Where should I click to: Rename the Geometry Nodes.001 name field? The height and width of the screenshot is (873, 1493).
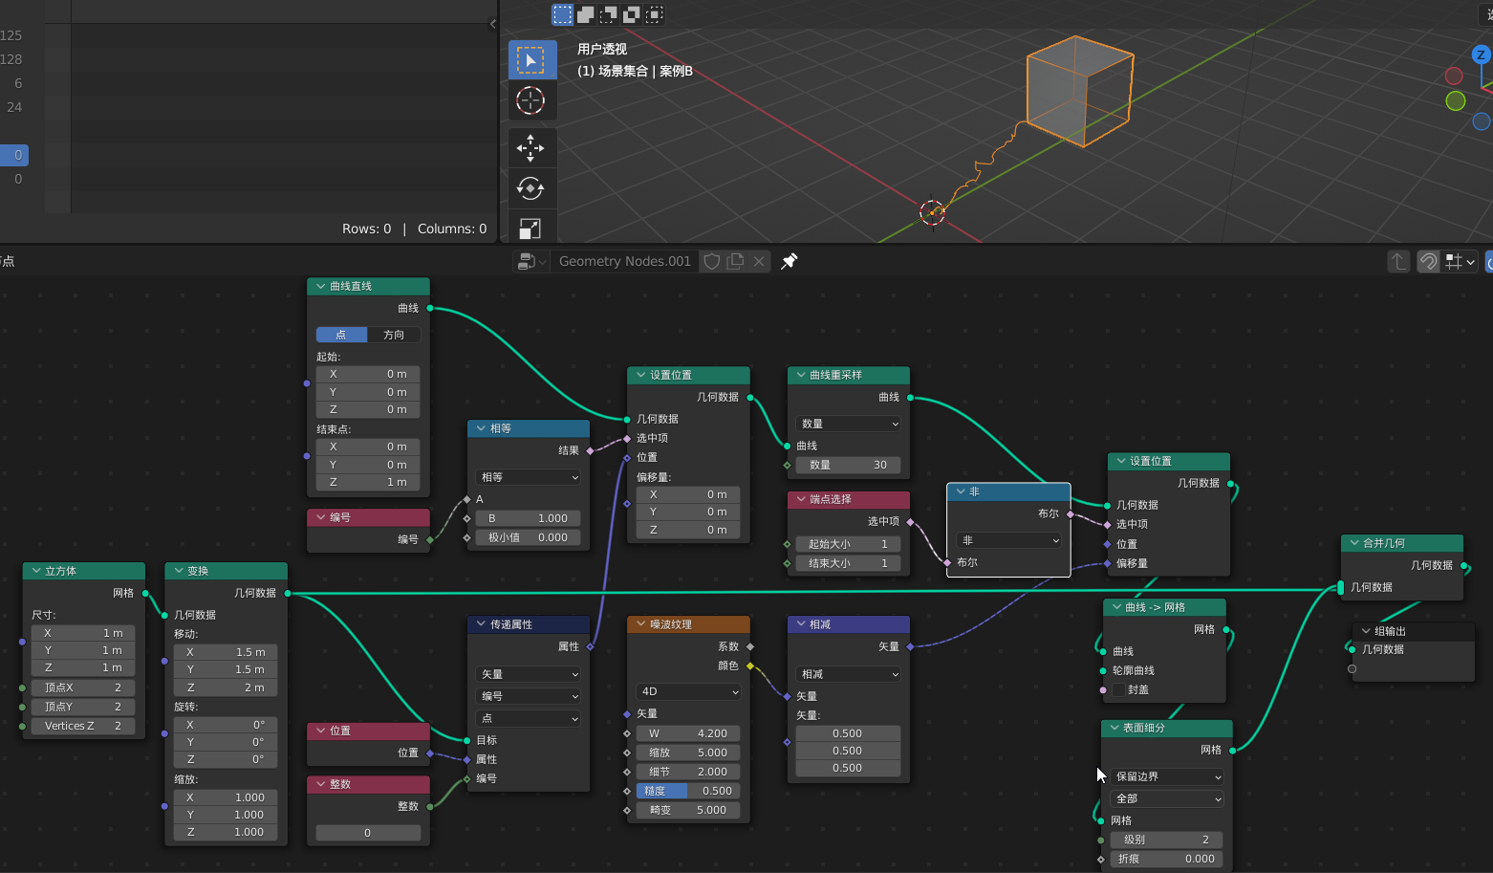[624, 261]
